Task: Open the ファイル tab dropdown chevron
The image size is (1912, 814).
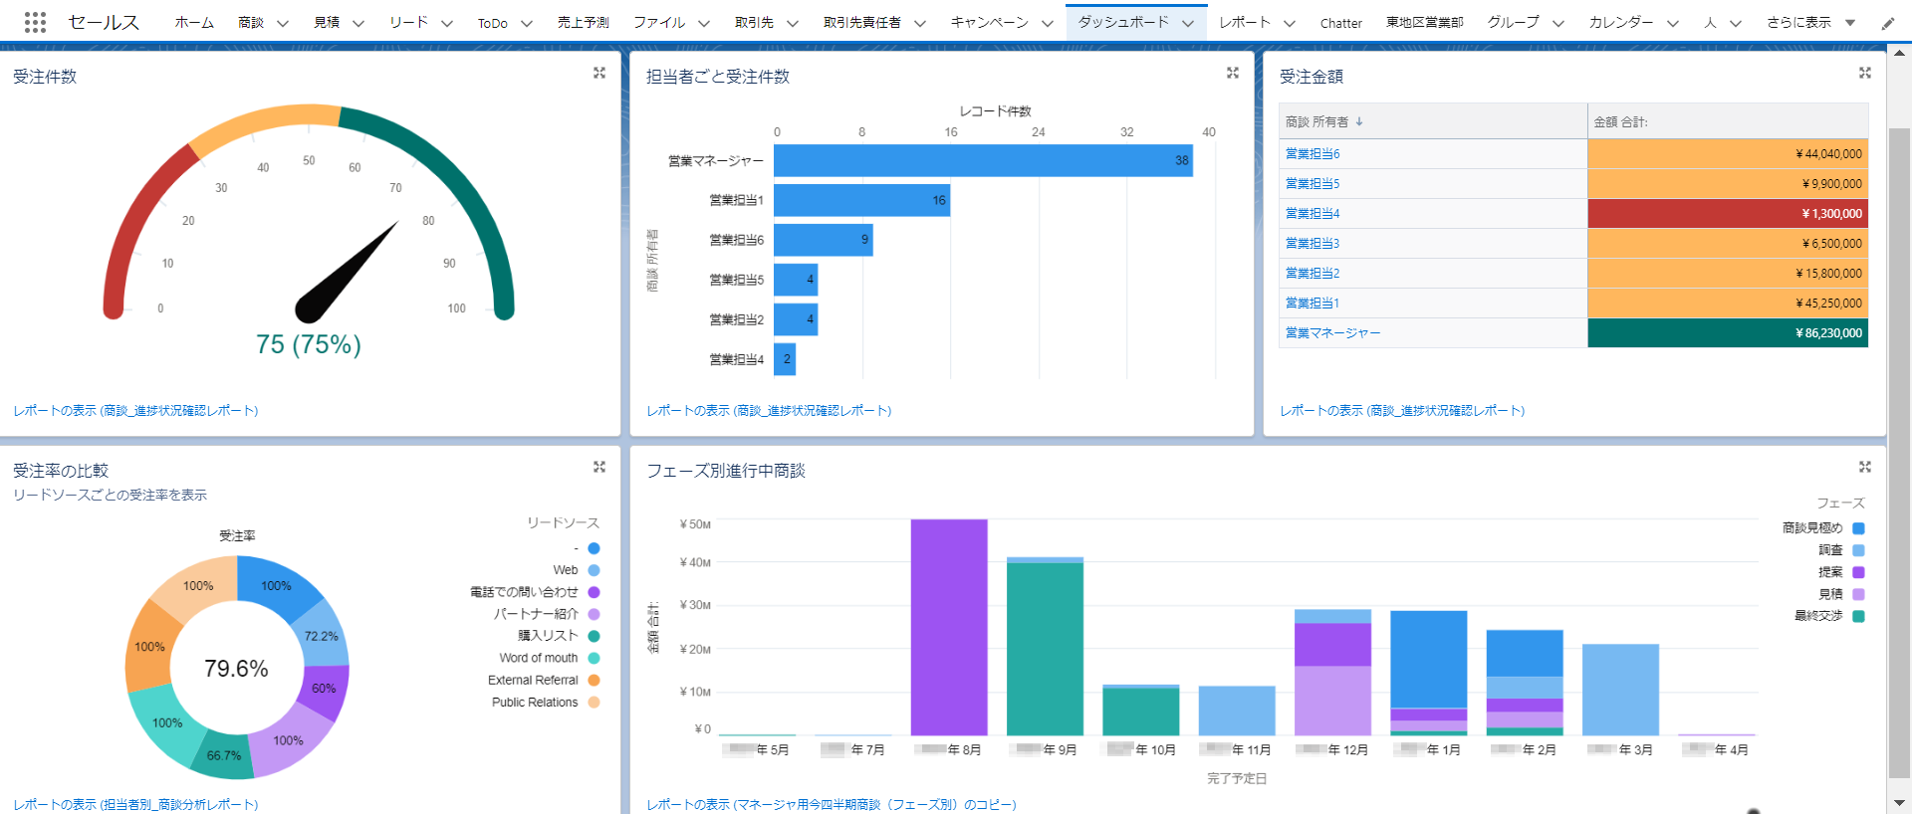Action: click(x=704, y=23)
